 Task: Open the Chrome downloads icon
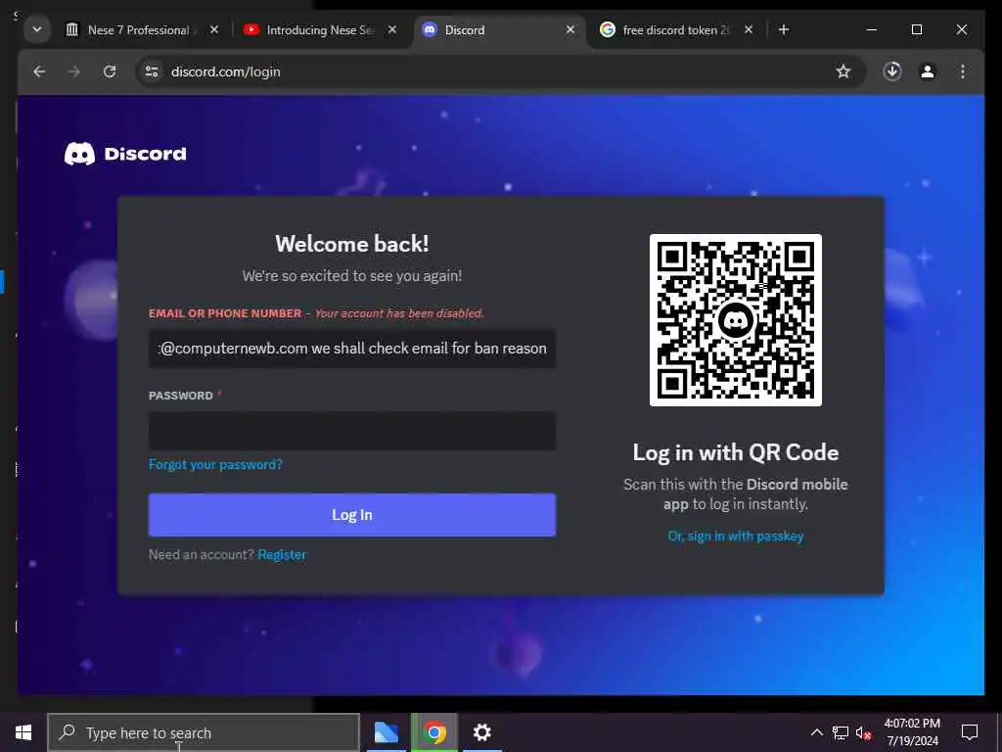pos(892,71)
